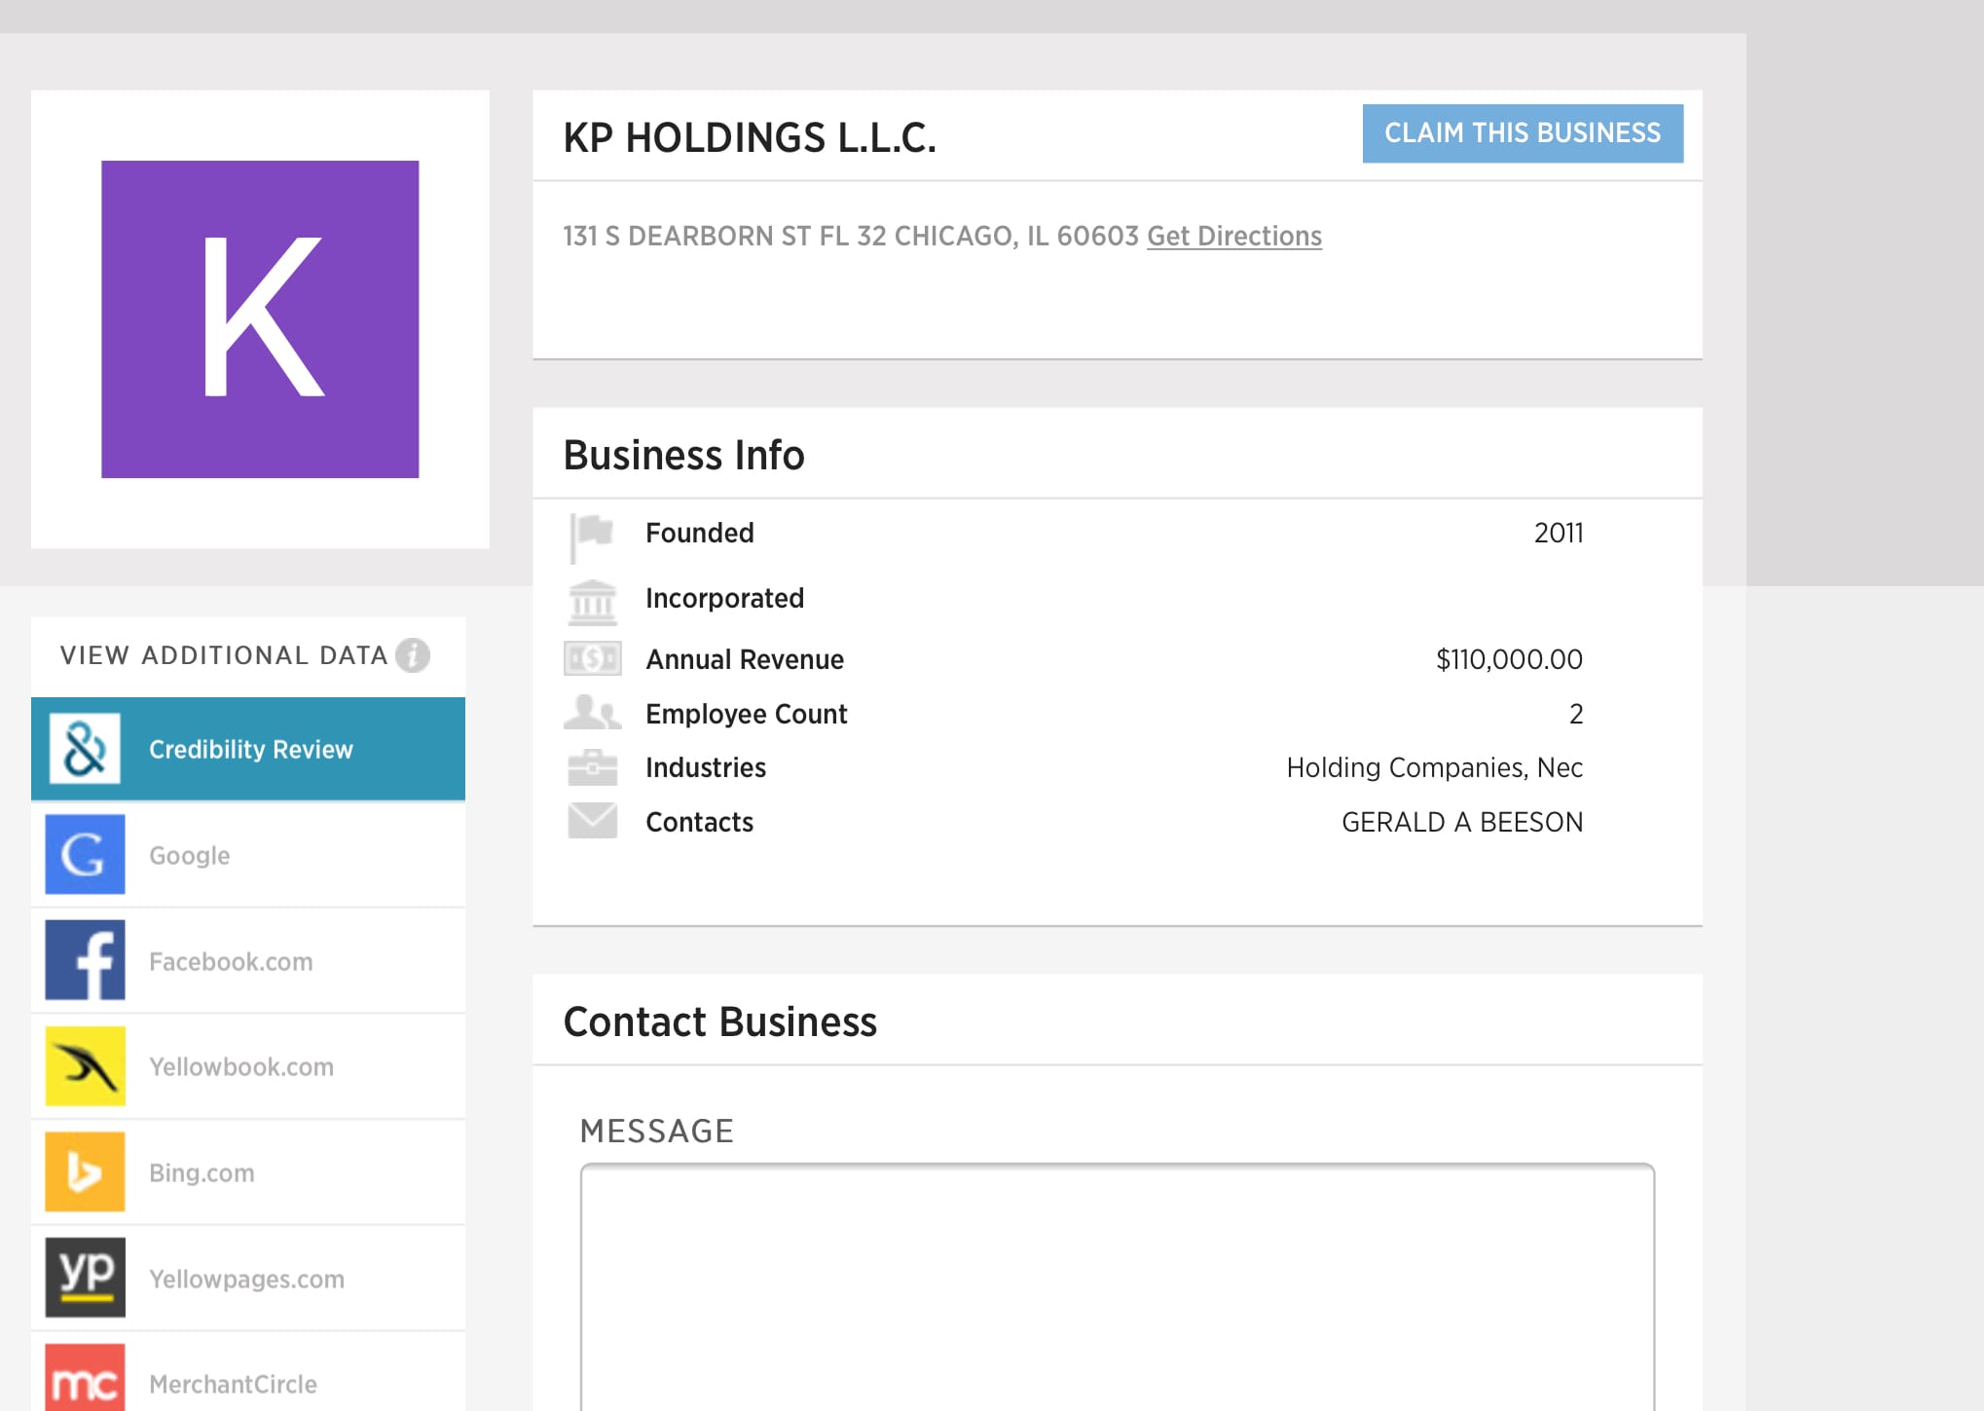1984x1411 pixels.
Task: Open the Facebook.com data source
Action: point(231,962)
